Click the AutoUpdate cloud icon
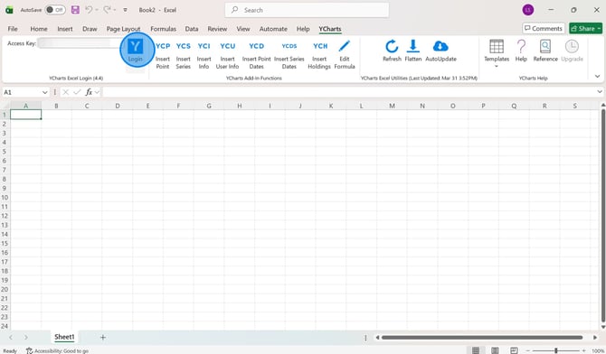606x354 pixels. coord(440,46)
